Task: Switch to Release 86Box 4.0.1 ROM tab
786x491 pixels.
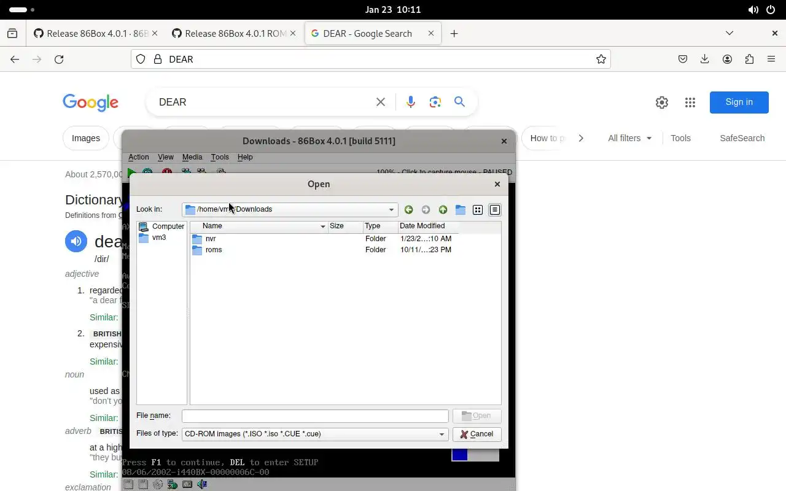Action: tap(235, 33)
